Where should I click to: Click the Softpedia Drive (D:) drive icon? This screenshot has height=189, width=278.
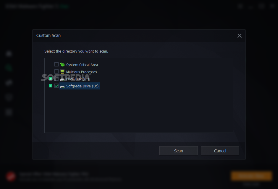62,86
